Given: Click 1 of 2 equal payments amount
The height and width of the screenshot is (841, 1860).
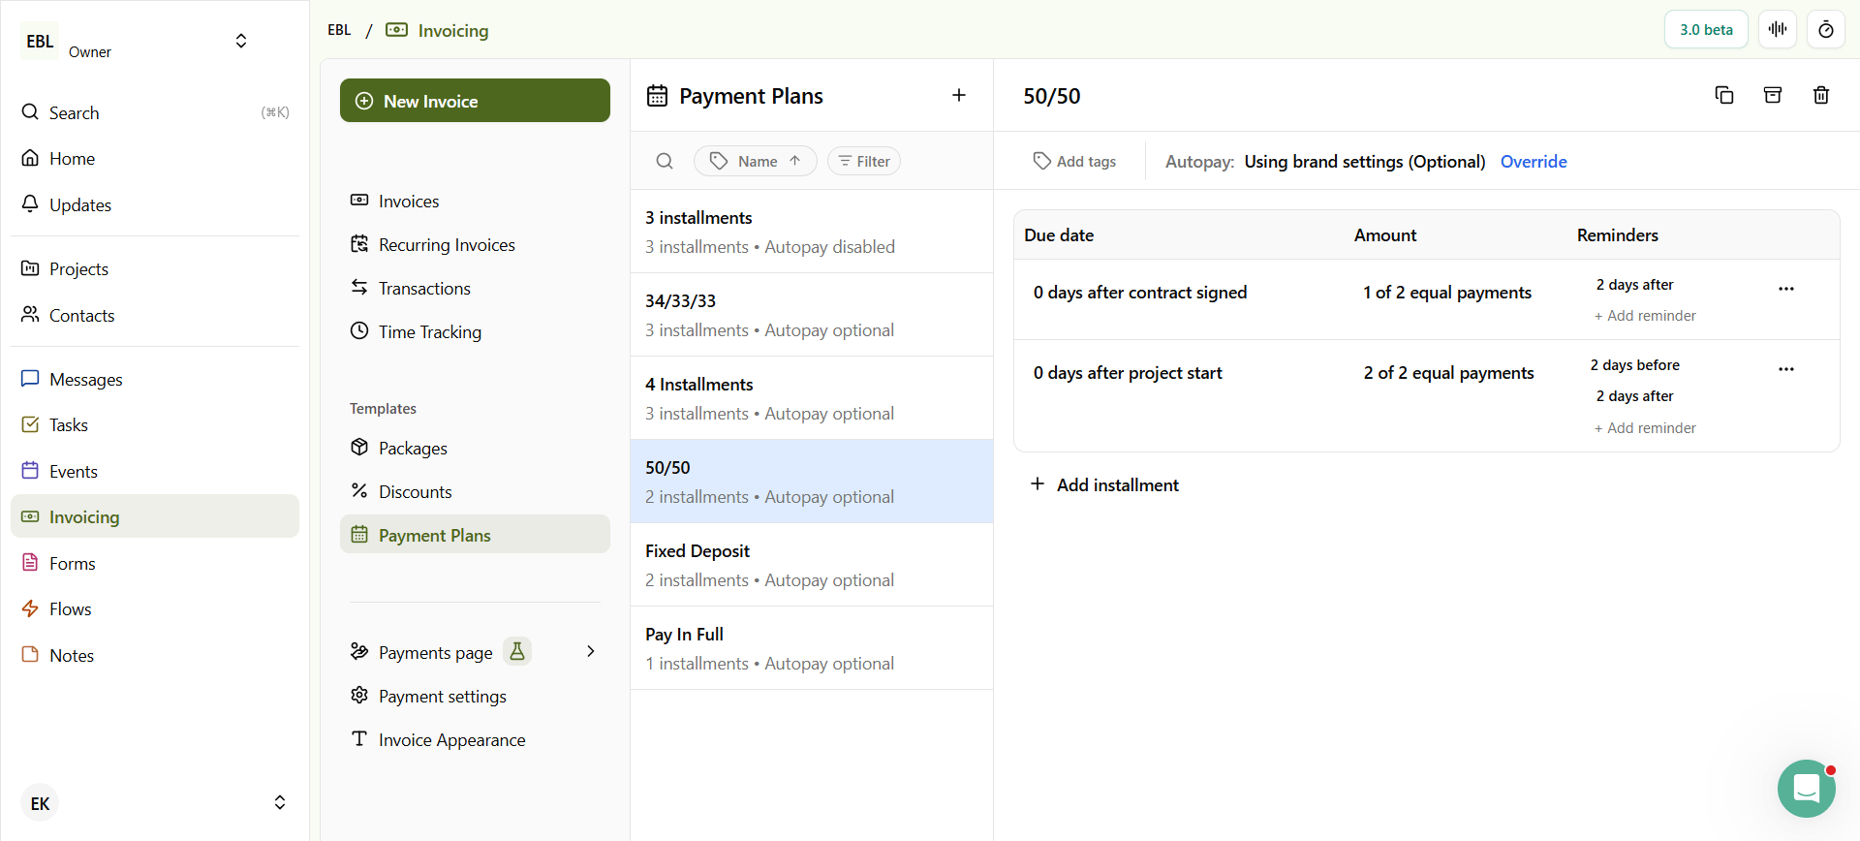Looking at the screenshot, I should click(1447, 293).
